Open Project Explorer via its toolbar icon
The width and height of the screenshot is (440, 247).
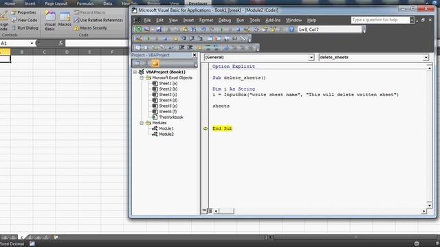256,30
